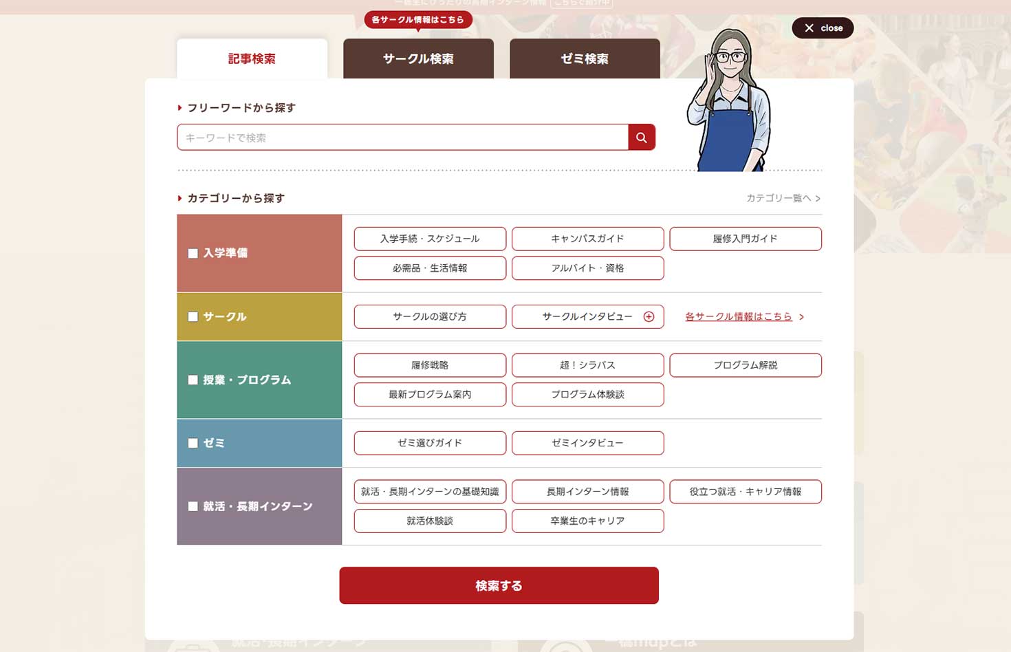Select the 履修戦略 tag
1011x652 pixels.
click(430, 365)
